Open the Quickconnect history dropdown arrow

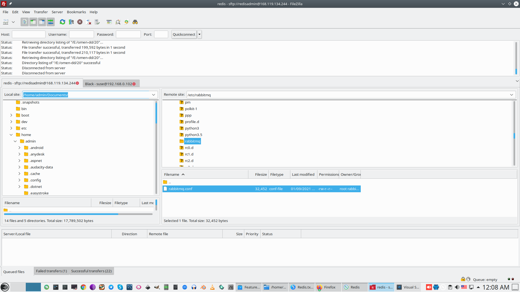point(200,34)
